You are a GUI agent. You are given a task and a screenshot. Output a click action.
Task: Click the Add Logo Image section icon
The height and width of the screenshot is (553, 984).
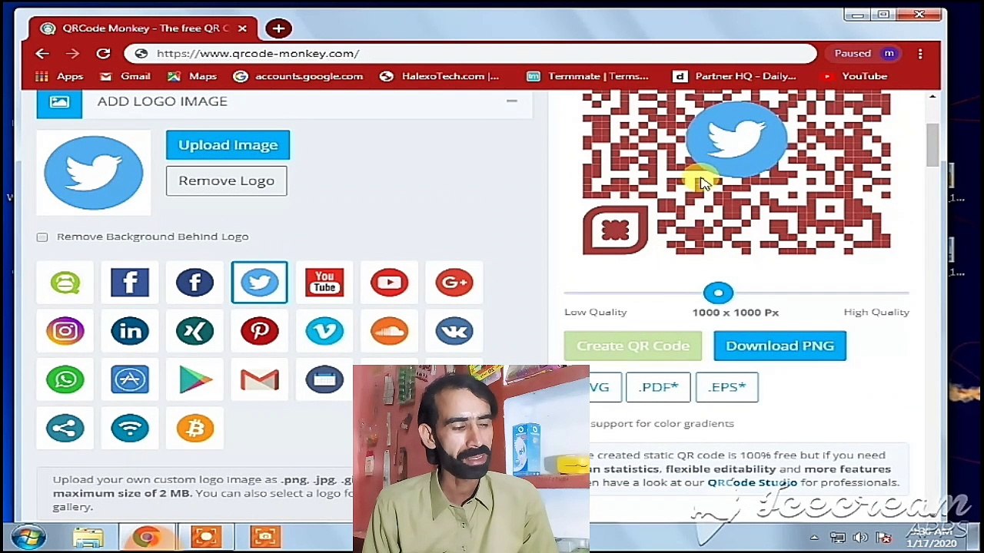click(x=59, y=102)
